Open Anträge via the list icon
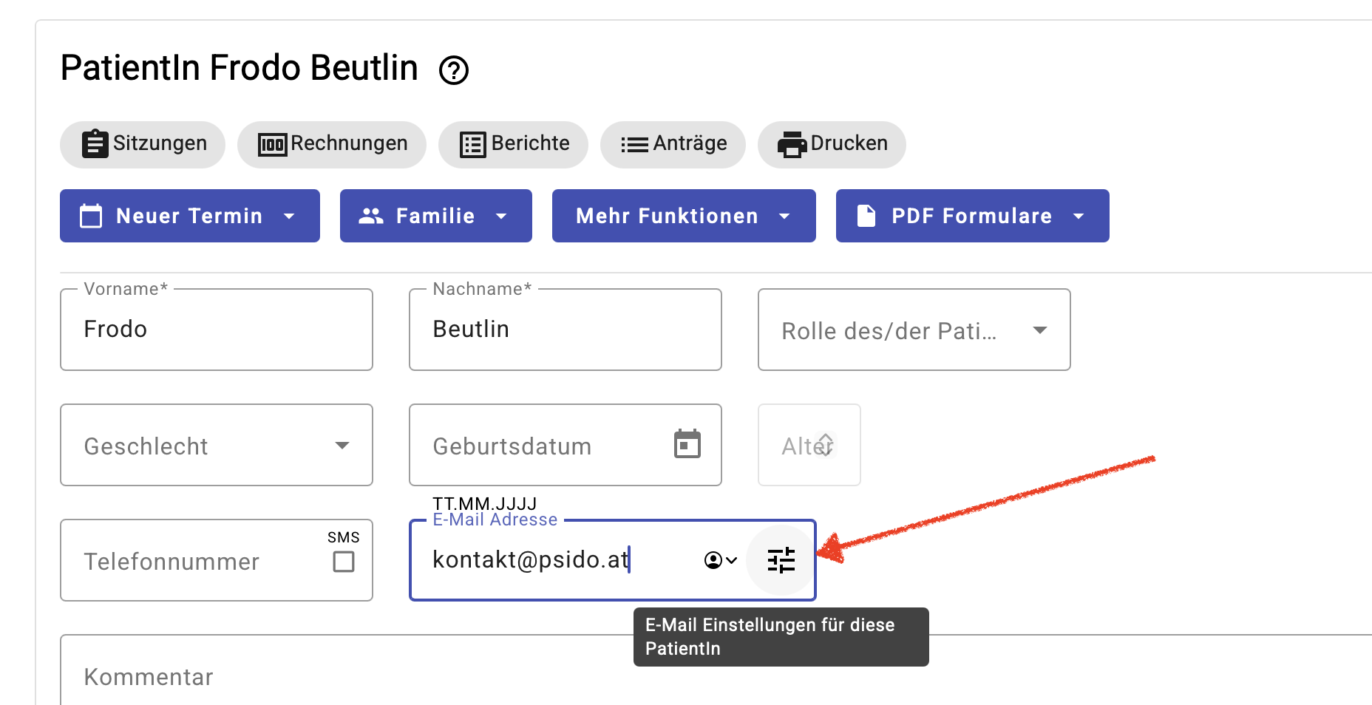Image resolution: width=1372 pixels, height=705 pixels. pyautogui.click(x=634, y=143)
